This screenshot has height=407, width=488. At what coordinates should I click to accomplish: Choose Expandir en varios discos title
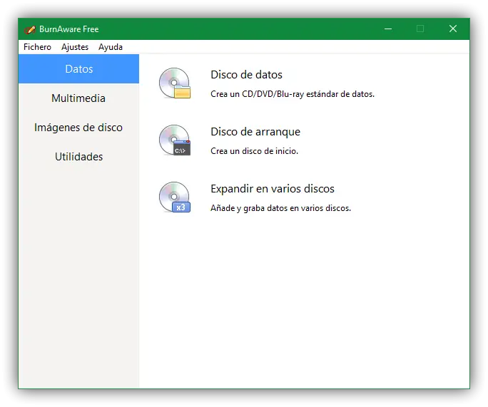tap(273, 189)
